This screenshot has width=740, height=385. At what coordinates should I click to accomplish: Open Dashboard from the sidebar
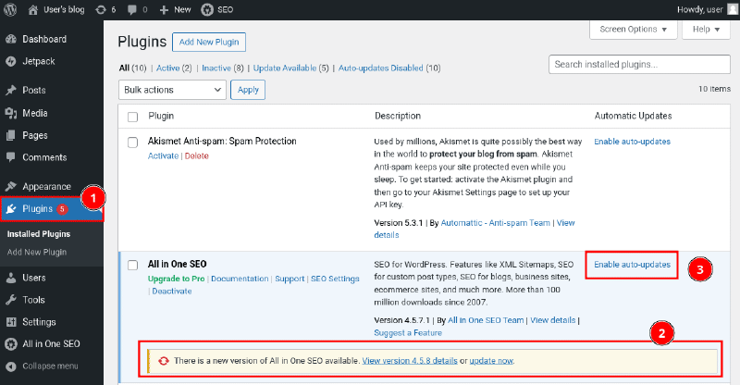[43, 39]
